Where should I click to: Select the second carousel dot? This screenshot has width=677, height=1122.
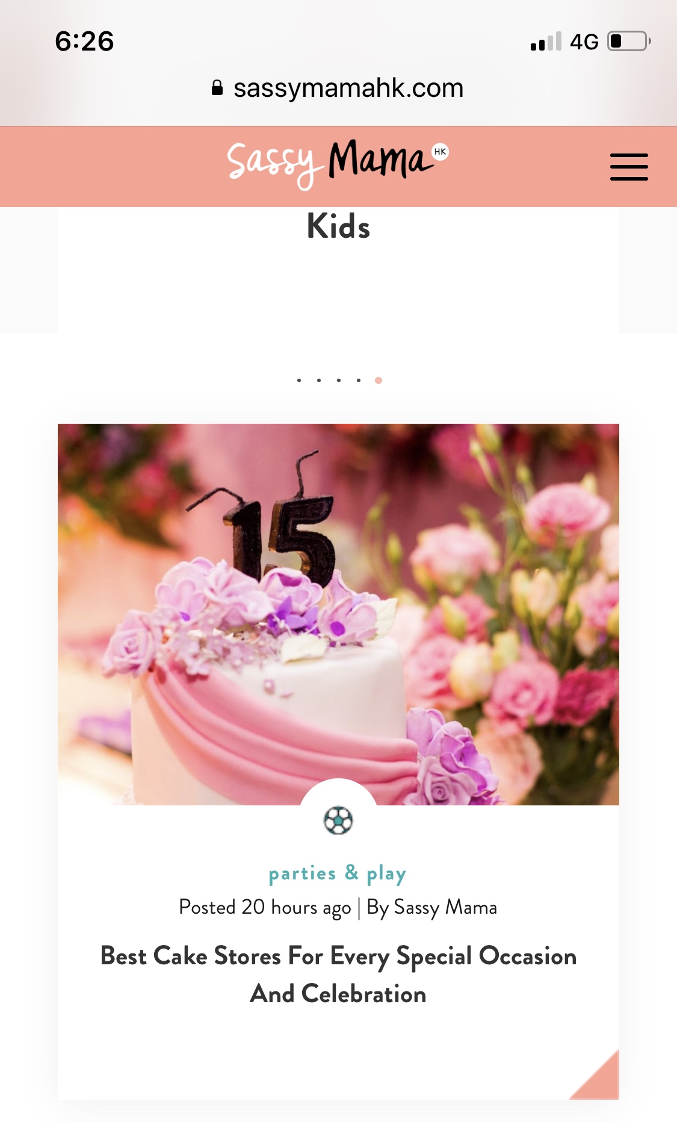pos(319,380)
